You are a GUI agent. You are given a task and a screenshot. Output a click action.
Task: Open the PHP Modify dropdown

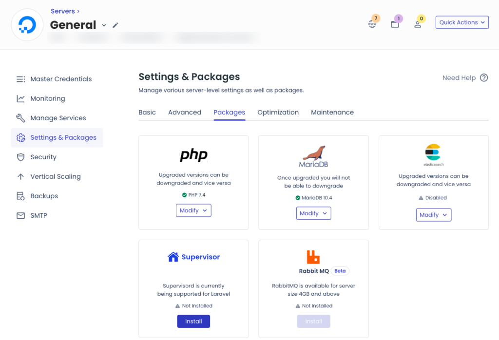coord(193,210)
